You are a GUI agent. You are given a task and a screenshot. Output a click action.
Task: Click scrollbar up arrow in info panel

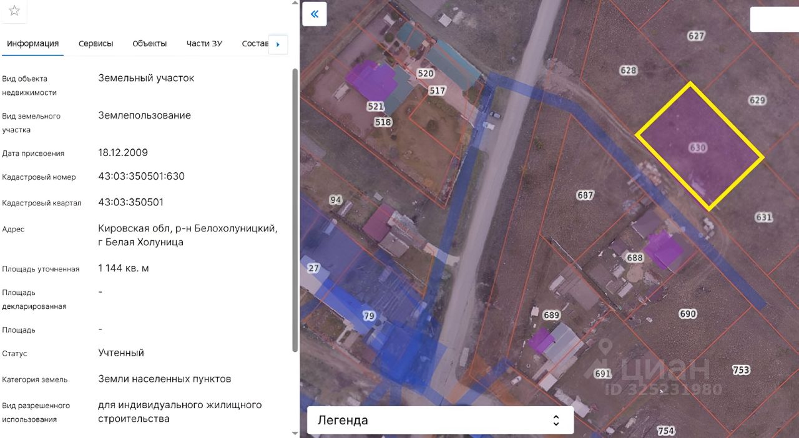coord(295,3)
